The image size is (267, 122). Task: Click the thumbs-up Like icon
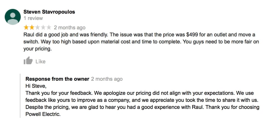coord(28,61)
